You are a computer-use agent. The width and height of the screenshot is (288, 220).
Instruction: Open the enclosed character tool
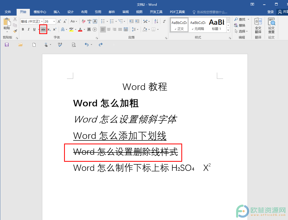coord(95,29)
